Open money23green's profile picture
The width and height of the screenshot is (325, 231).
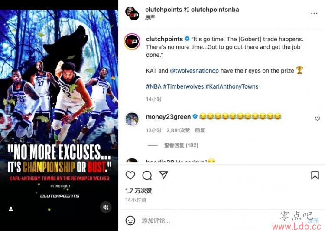coord(132,119)
